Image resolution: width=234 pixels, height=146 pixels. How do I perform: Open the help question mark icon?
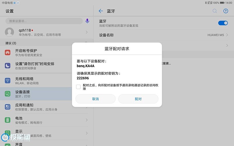pos(226,11)
